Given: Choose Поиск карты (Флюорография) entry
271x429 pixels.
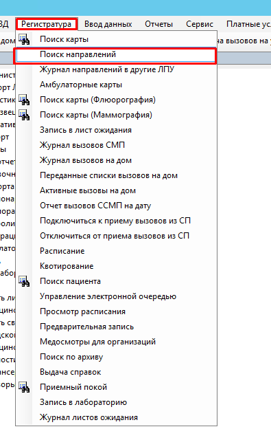Looking at the screenshot, I should click(x=116, y=100).
